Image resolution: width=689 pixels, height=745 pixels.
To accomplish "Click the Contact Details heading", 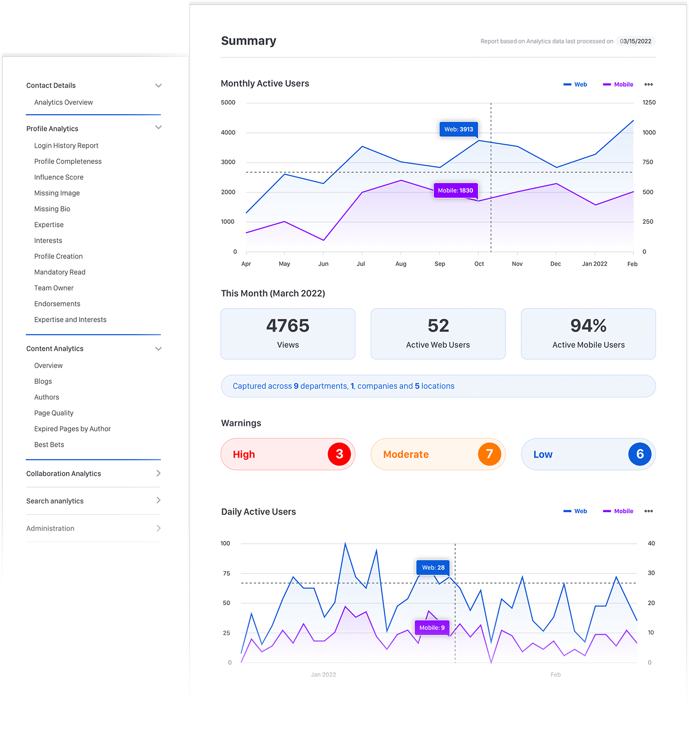I will coord(51,86).
